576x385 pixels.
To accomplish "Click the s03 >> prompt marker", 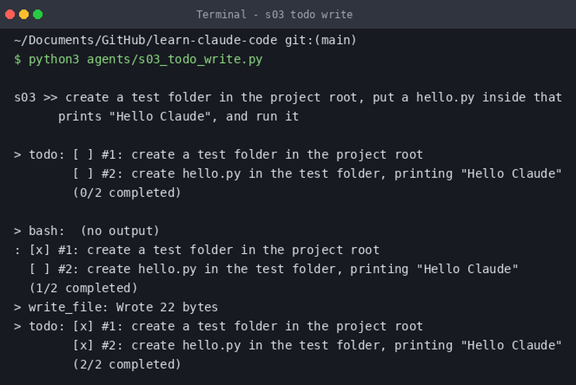I will click(x=36, y=98).
